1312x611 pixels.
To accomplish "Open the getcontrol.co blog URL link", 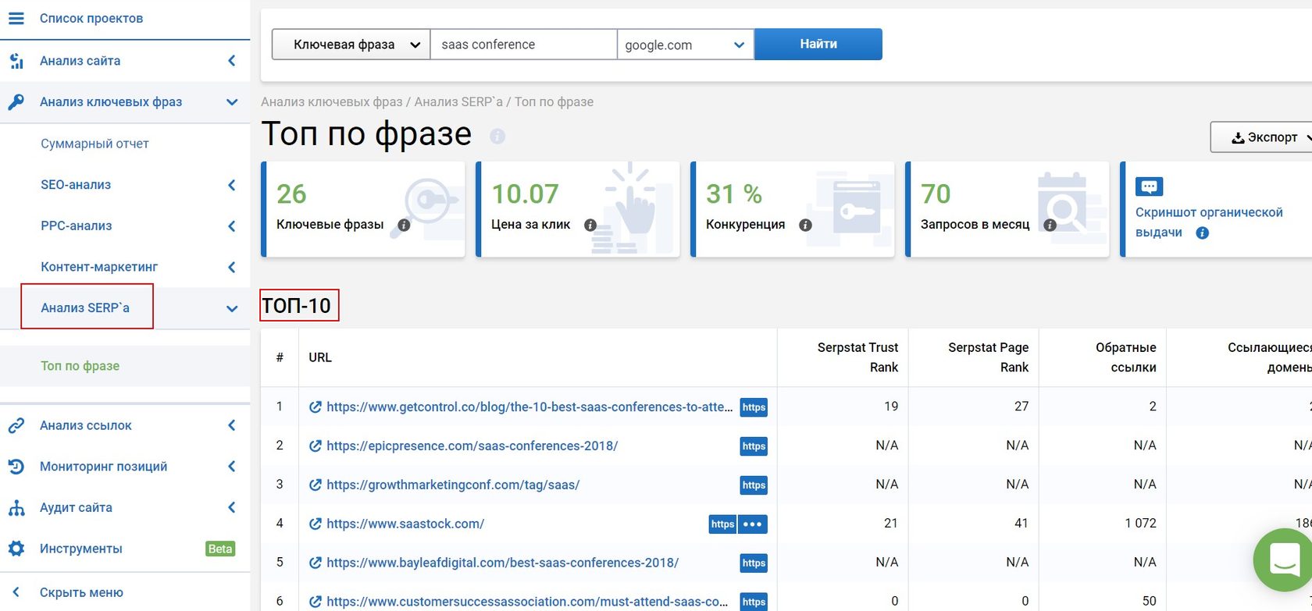I will coord(529,407).
